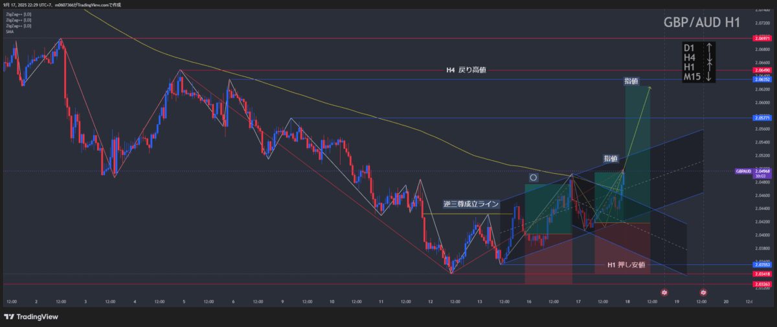This screenshot has width=777, height=327.
Task: Click the 2.03263 red price label
Action: click(762, 284)
